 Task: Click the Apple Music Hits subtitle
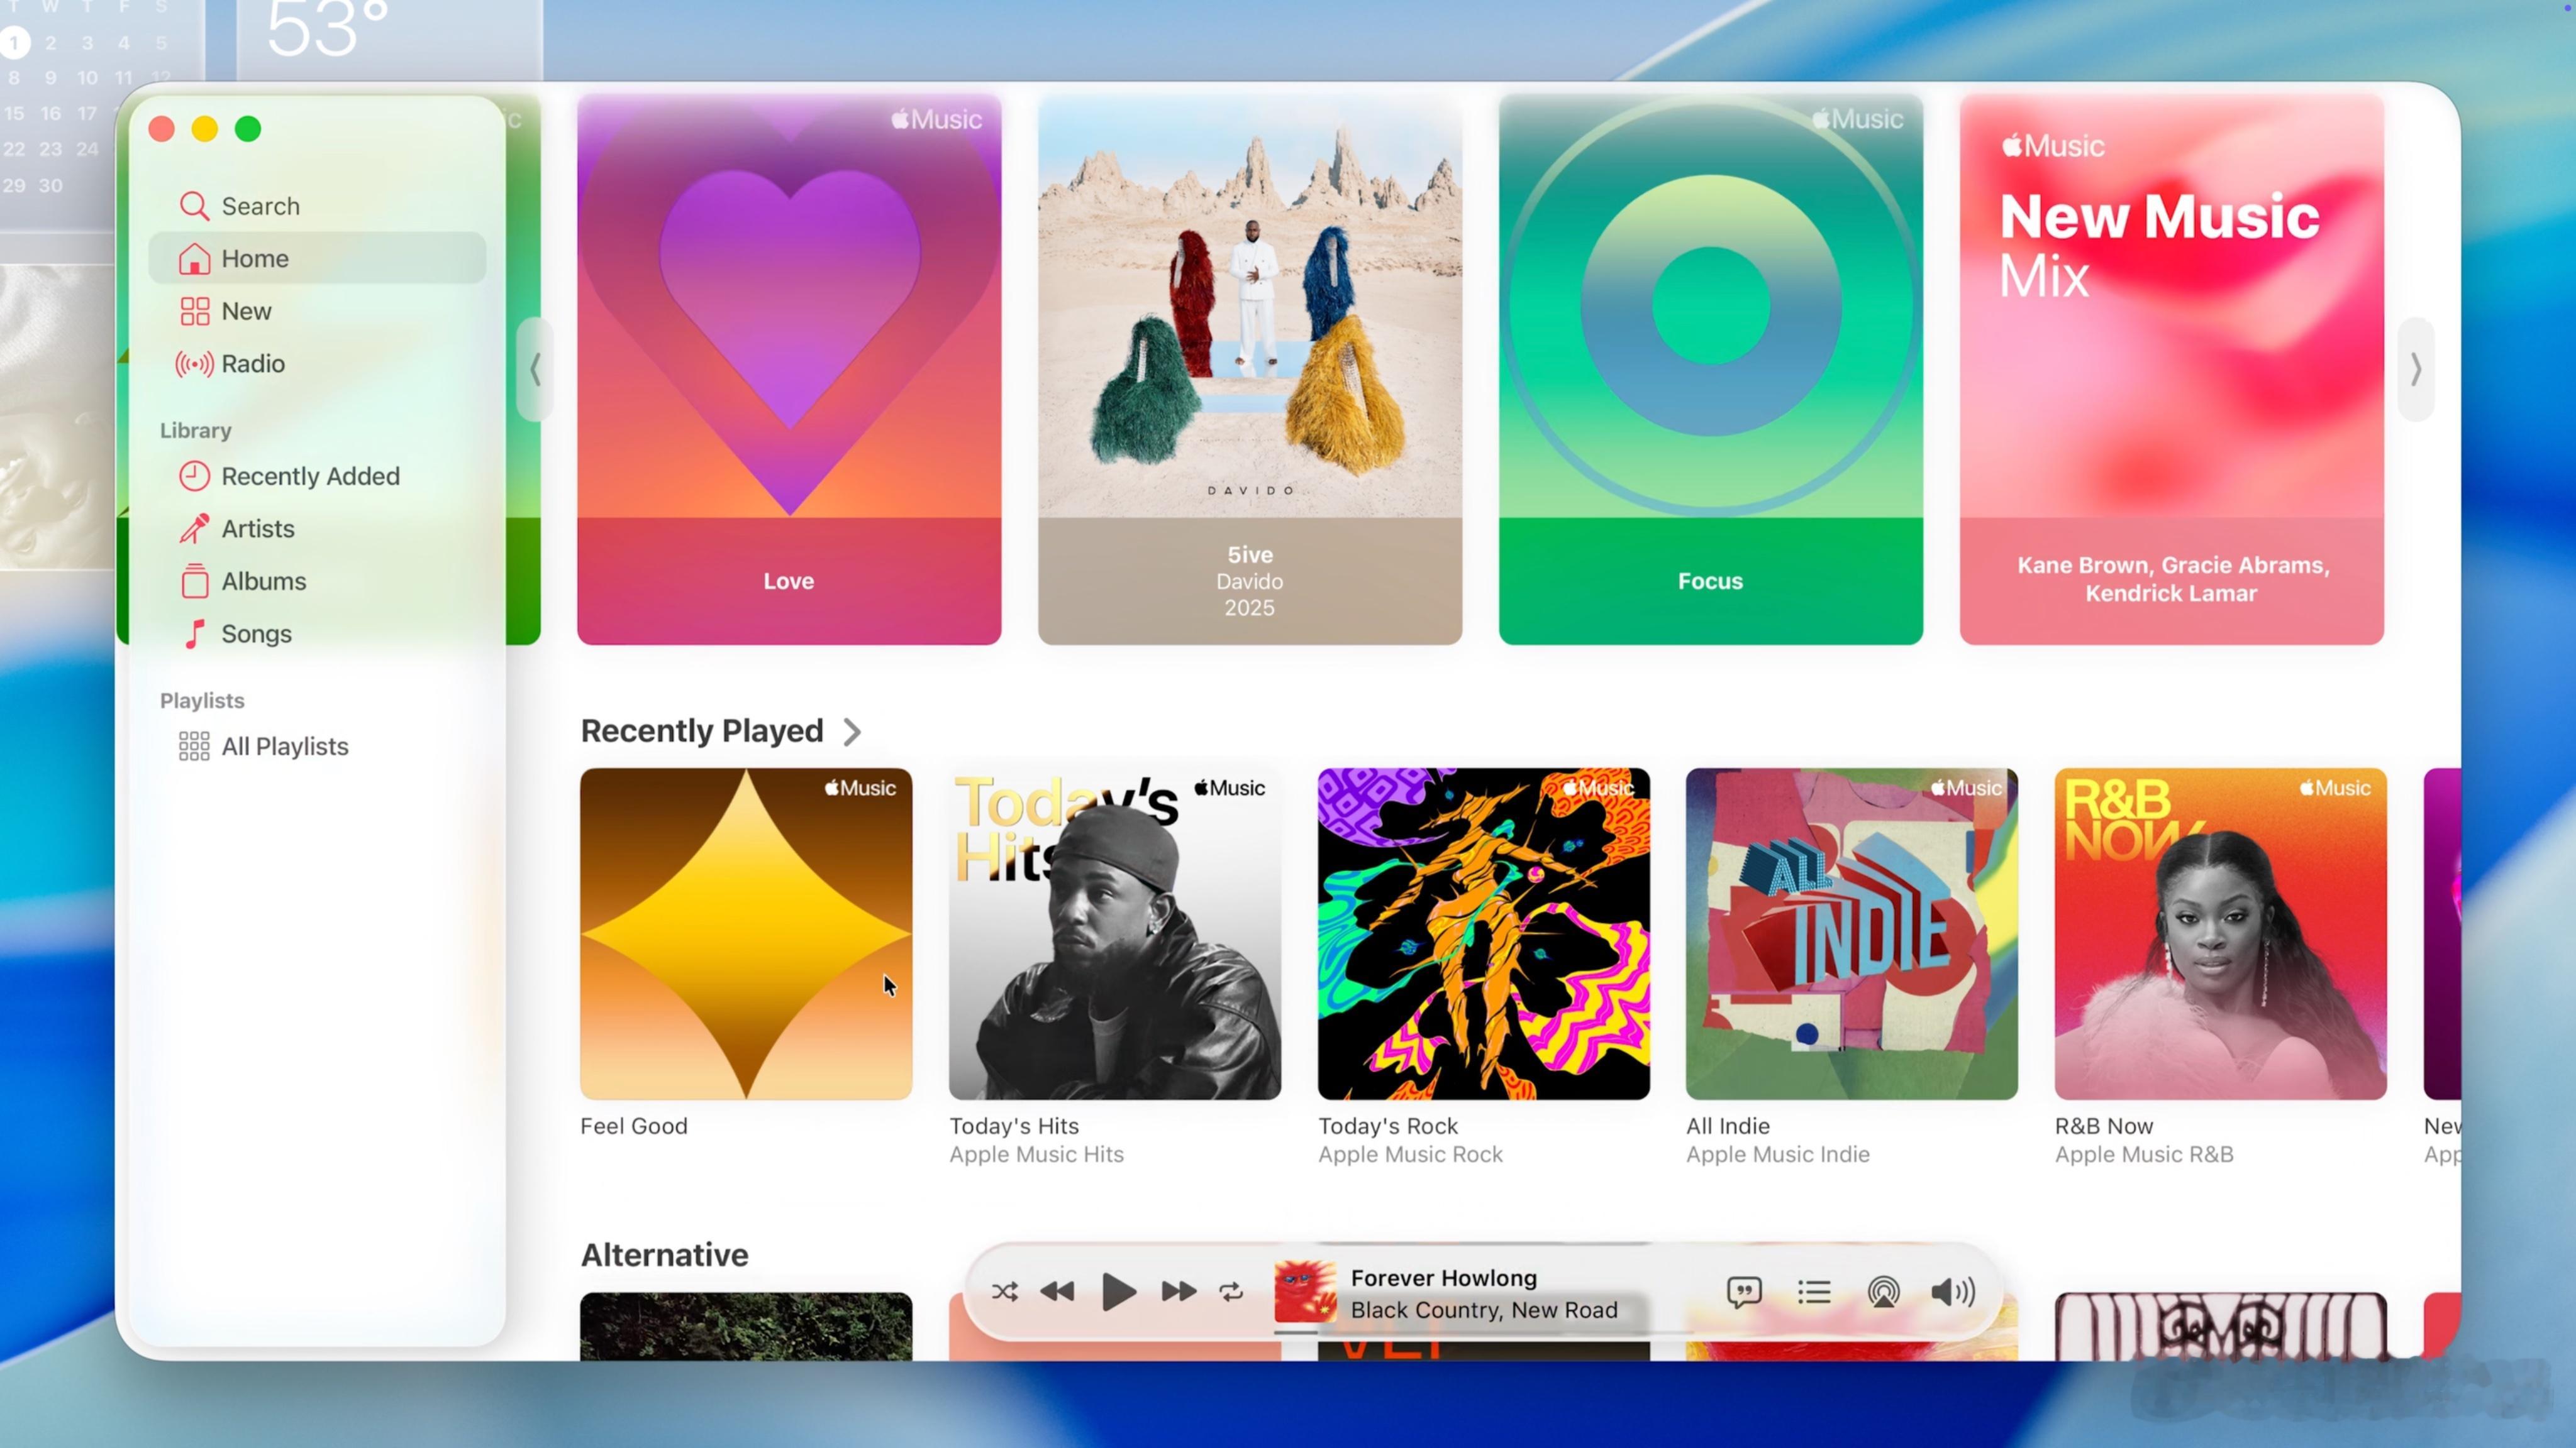click(x=1036, y=1155)
